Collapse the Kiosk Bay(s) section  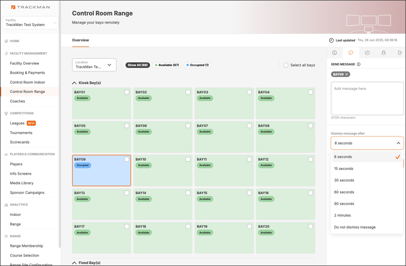[x=74, y=83]
